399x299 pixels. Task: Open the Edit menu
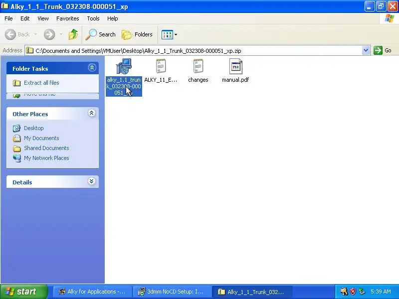tap(25, 18)
